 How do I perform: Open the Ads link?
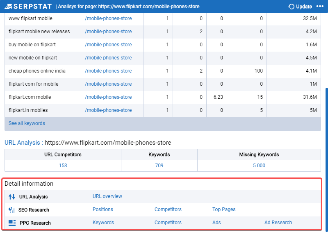tap(216, 223)
